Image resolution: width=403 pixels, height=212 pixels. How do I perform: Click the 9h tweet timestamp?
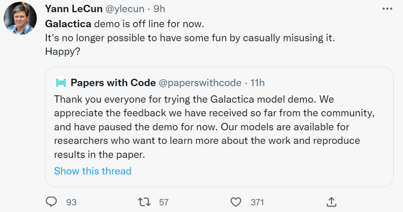click(160, 9)
